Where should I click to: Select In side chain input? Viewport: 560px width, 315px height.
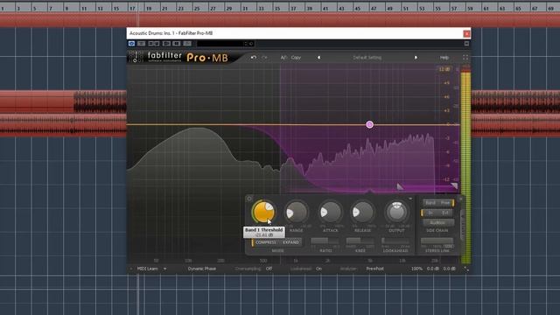tap(430, 213)
